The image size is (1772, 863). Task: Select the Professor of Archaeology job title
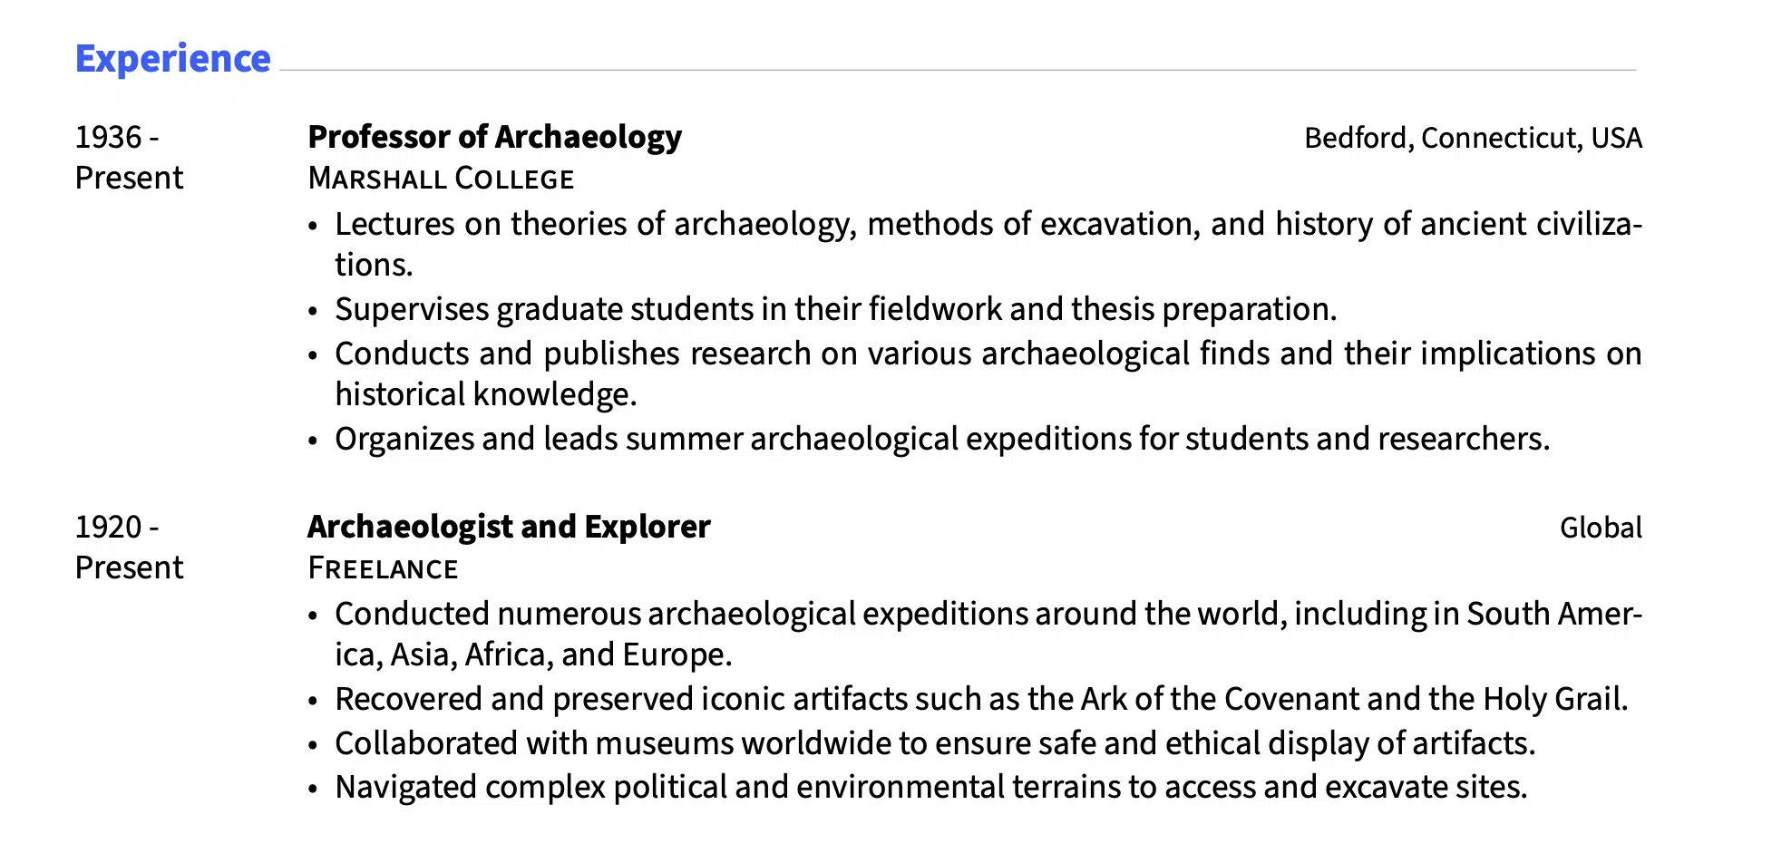coord(494,137)
